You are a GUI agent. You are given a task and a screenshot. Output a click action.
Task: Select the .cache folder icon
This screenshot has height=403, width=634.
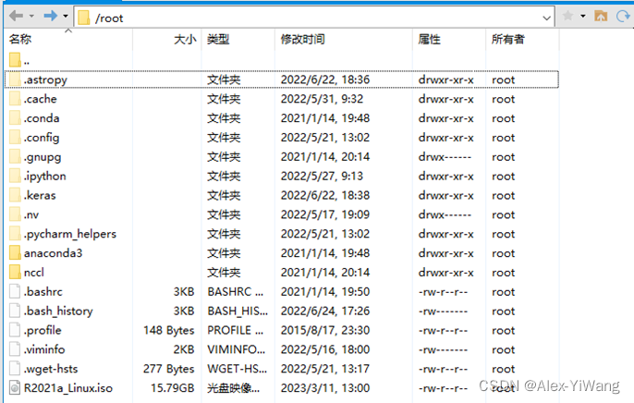click(15, 99)
